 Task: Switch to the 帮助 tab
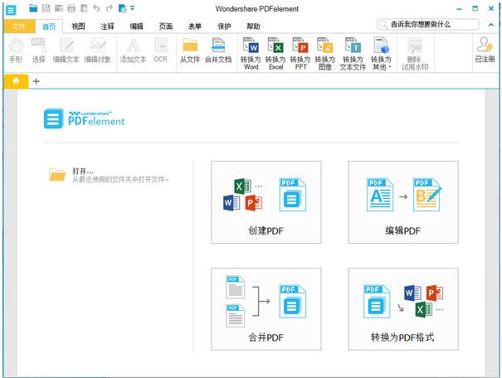(253, 27)
